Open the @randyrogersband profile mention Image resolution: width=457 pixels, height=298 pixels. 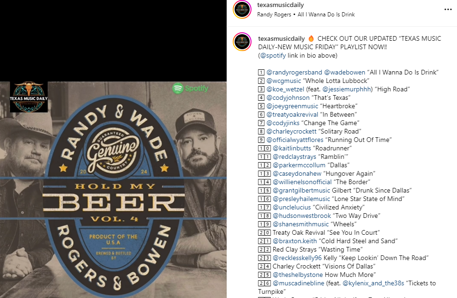pos(294,73)
